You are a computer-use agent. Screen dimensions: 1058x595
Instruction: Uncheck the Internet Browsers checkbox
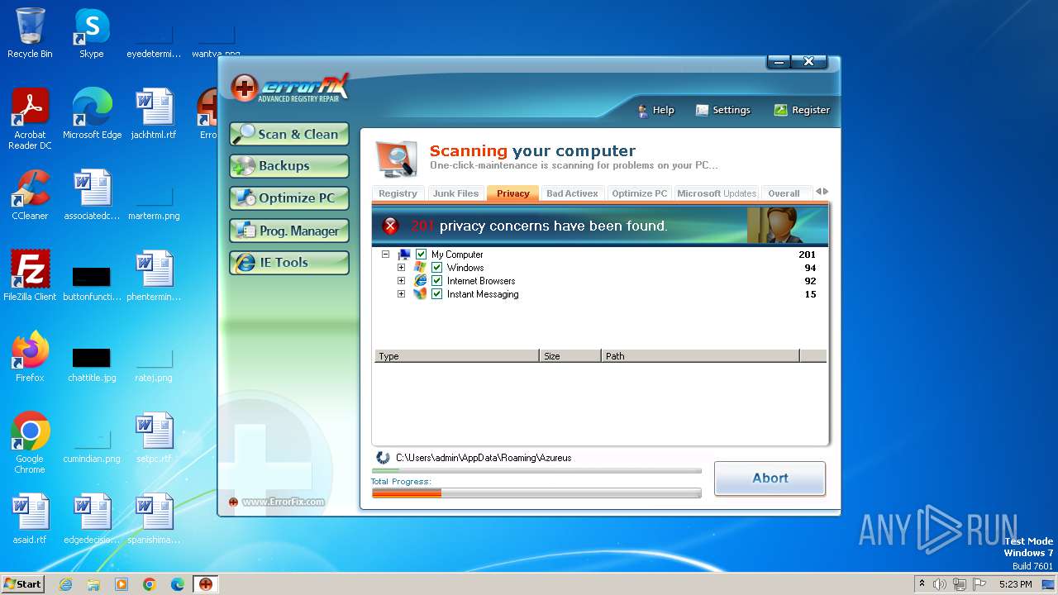tap(437, 281)
